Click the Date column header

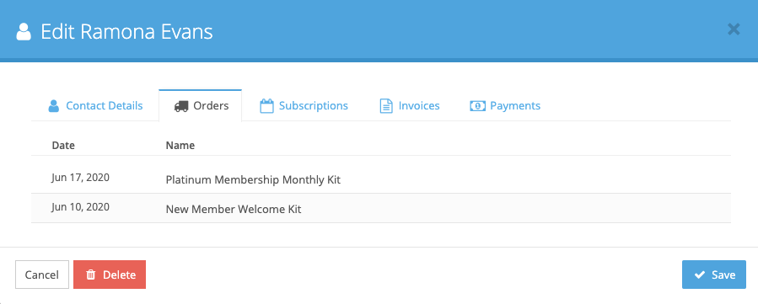click(x=63, y=145)
